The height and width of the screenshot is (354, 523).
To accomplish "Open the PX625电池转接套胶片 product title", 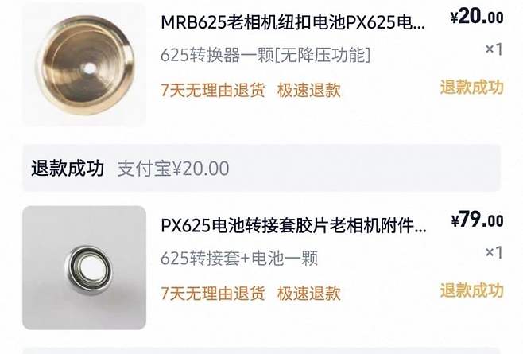I will click(x=293, y=225).
